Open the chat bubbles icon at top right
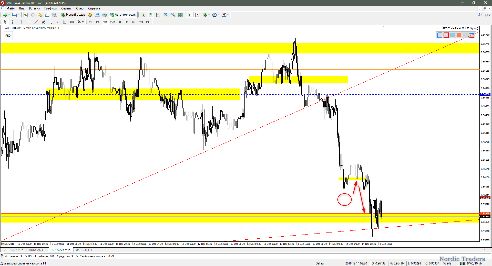The width and height of the screenshot is (492, 266). click(488, 15)
